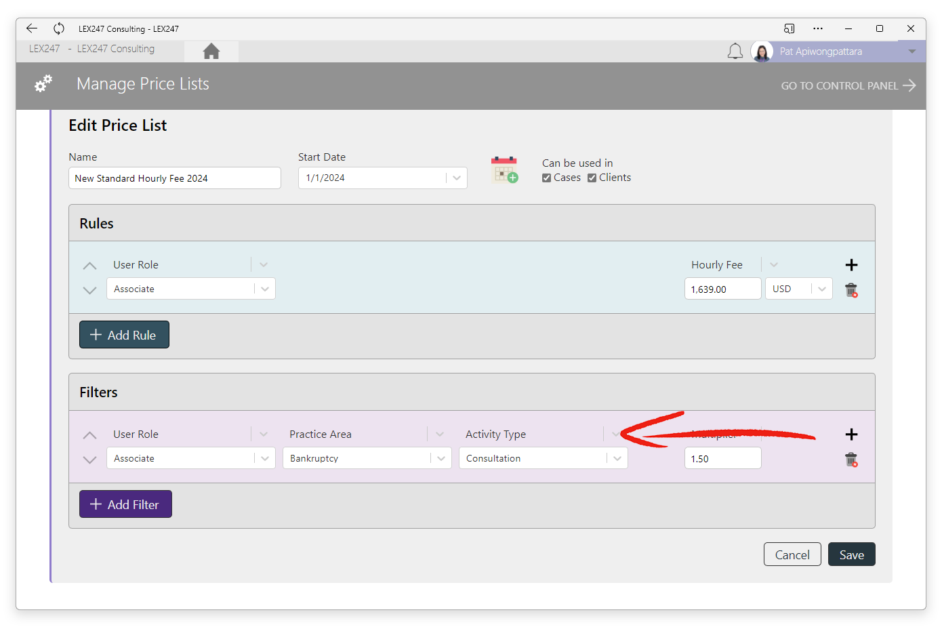
Task: Click the Rules section heading
Action: pyautogui.click(x=96, y=224)
